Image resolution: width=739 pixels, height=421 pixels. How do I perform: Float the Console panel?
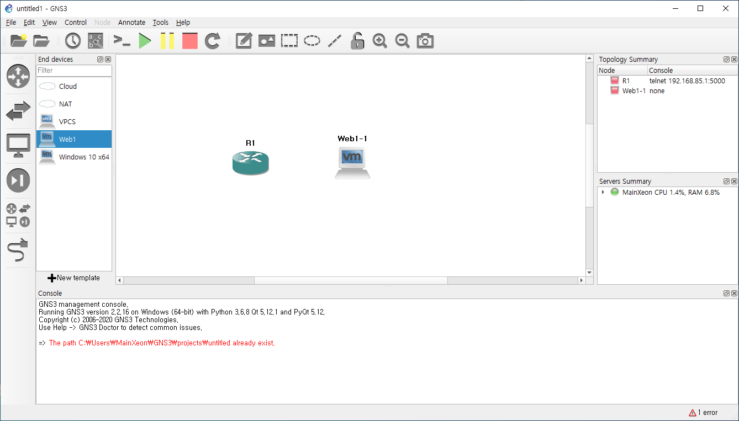pos(726,294)
